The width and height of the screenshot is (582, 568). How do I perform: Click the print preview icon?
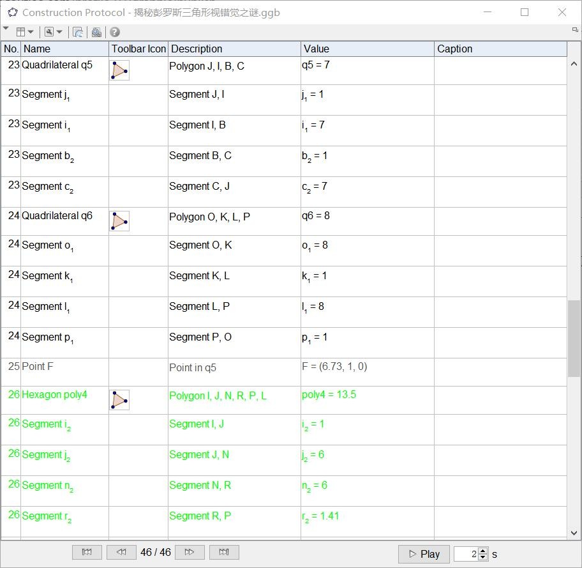click(96, 32)
